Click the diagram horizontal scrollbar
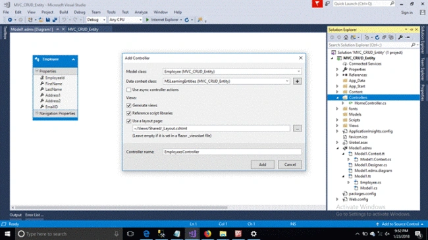 [121, 208]
